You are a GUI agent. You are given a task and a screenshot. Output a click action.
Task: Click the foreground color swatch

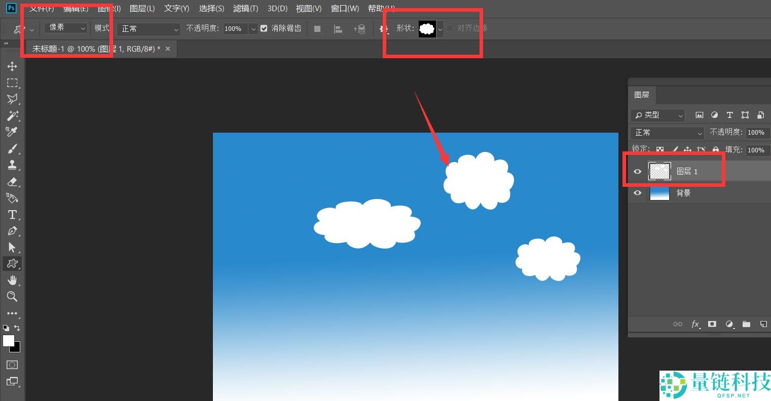(9, 341)
